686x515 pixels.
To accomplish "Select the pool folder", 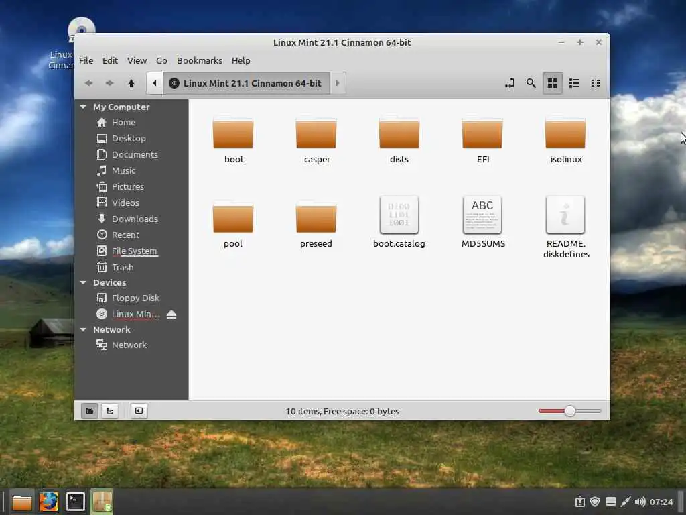I will (x=233, y=225).
